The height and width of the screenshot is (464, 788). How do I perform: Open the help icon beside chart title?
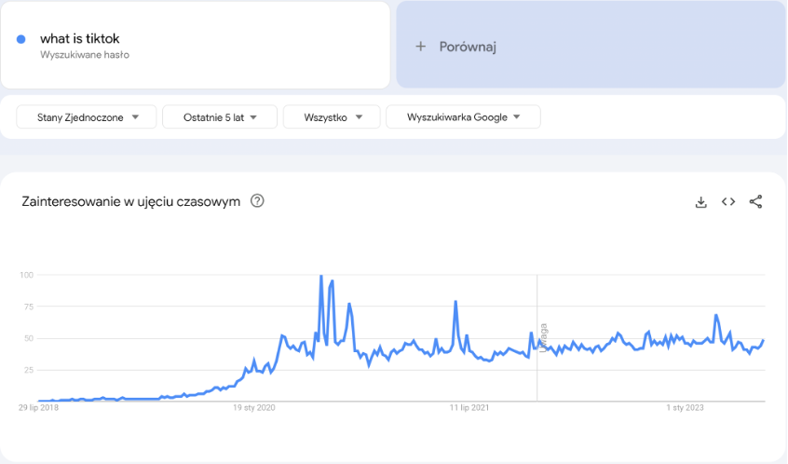click(x=258, y=201)
